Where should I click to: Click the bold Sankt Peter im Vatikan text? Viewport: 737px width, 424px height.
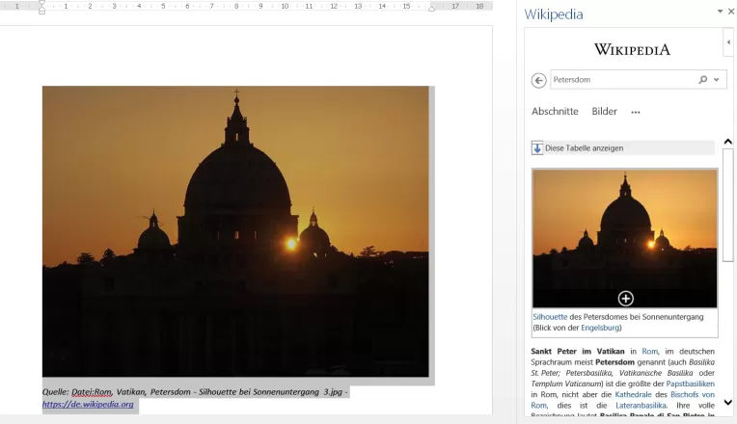tap(578, 351)
